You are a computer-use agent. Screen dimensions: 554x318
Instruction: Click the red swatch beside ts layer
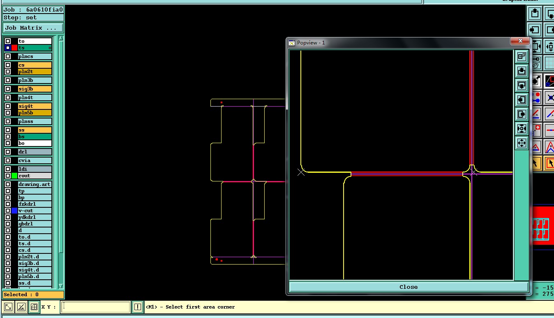(x=14, y=48)
